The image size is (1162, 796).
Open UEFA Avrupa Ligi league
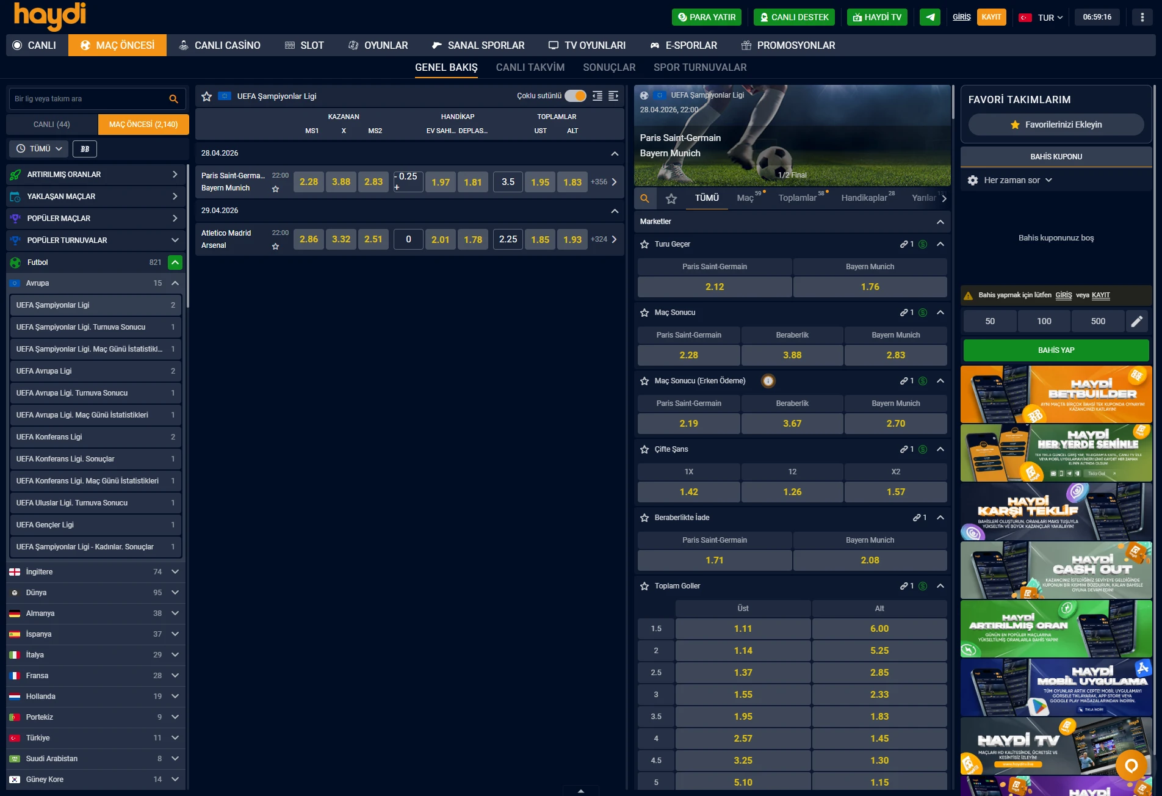point(96,371)
